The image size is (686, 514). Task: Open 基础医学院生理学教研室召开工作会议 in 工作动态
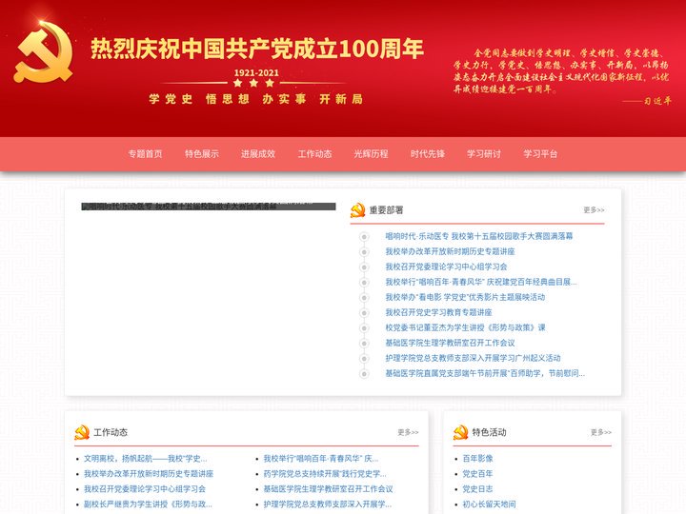pyautogui.click(x=328, y=489)
